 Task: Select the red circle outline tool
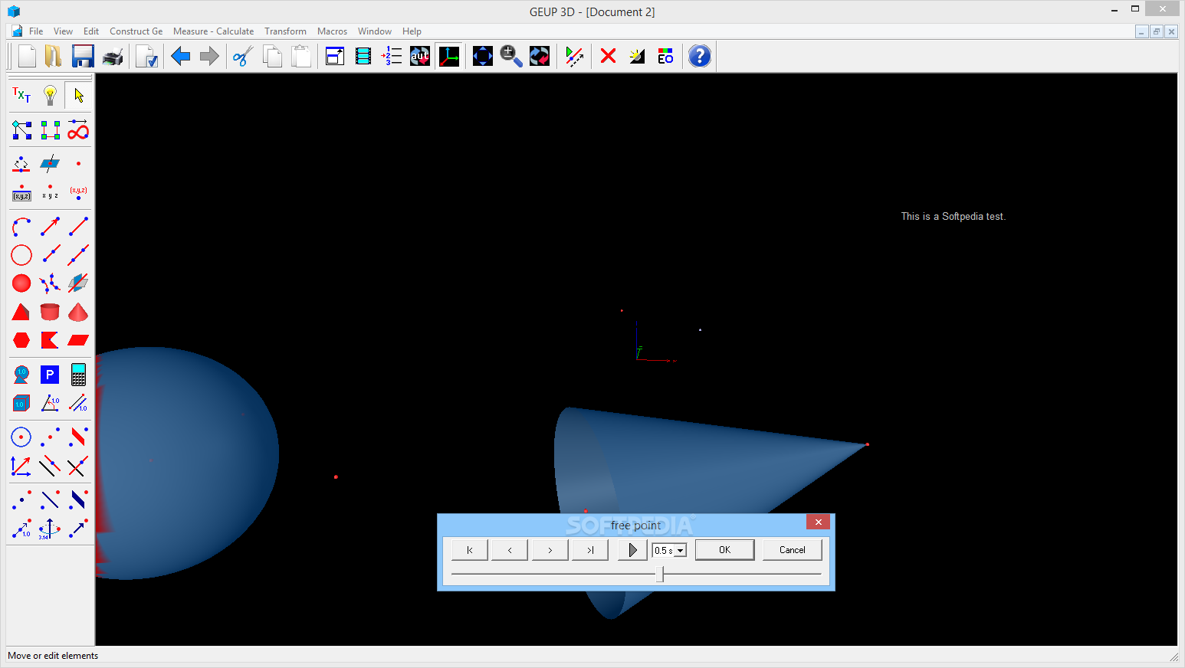point(21,255)
